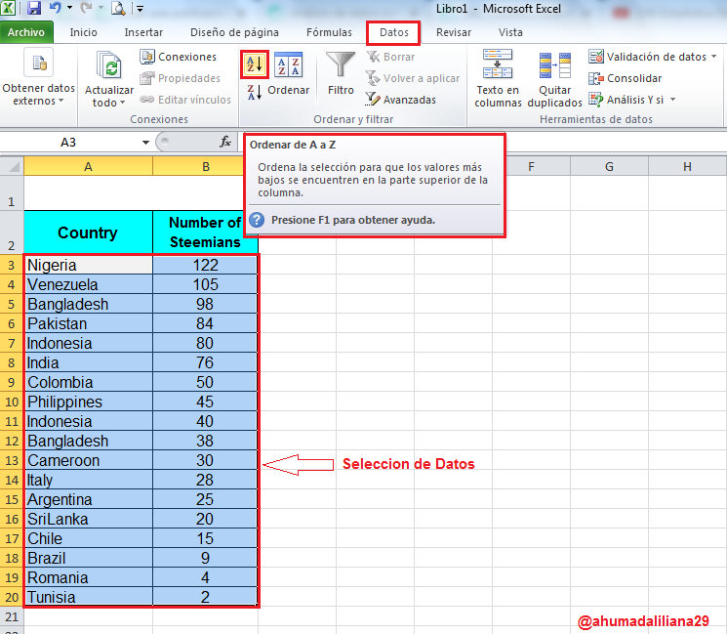
Task: Click Análisis Y si icon
Action: click(596, 100)
